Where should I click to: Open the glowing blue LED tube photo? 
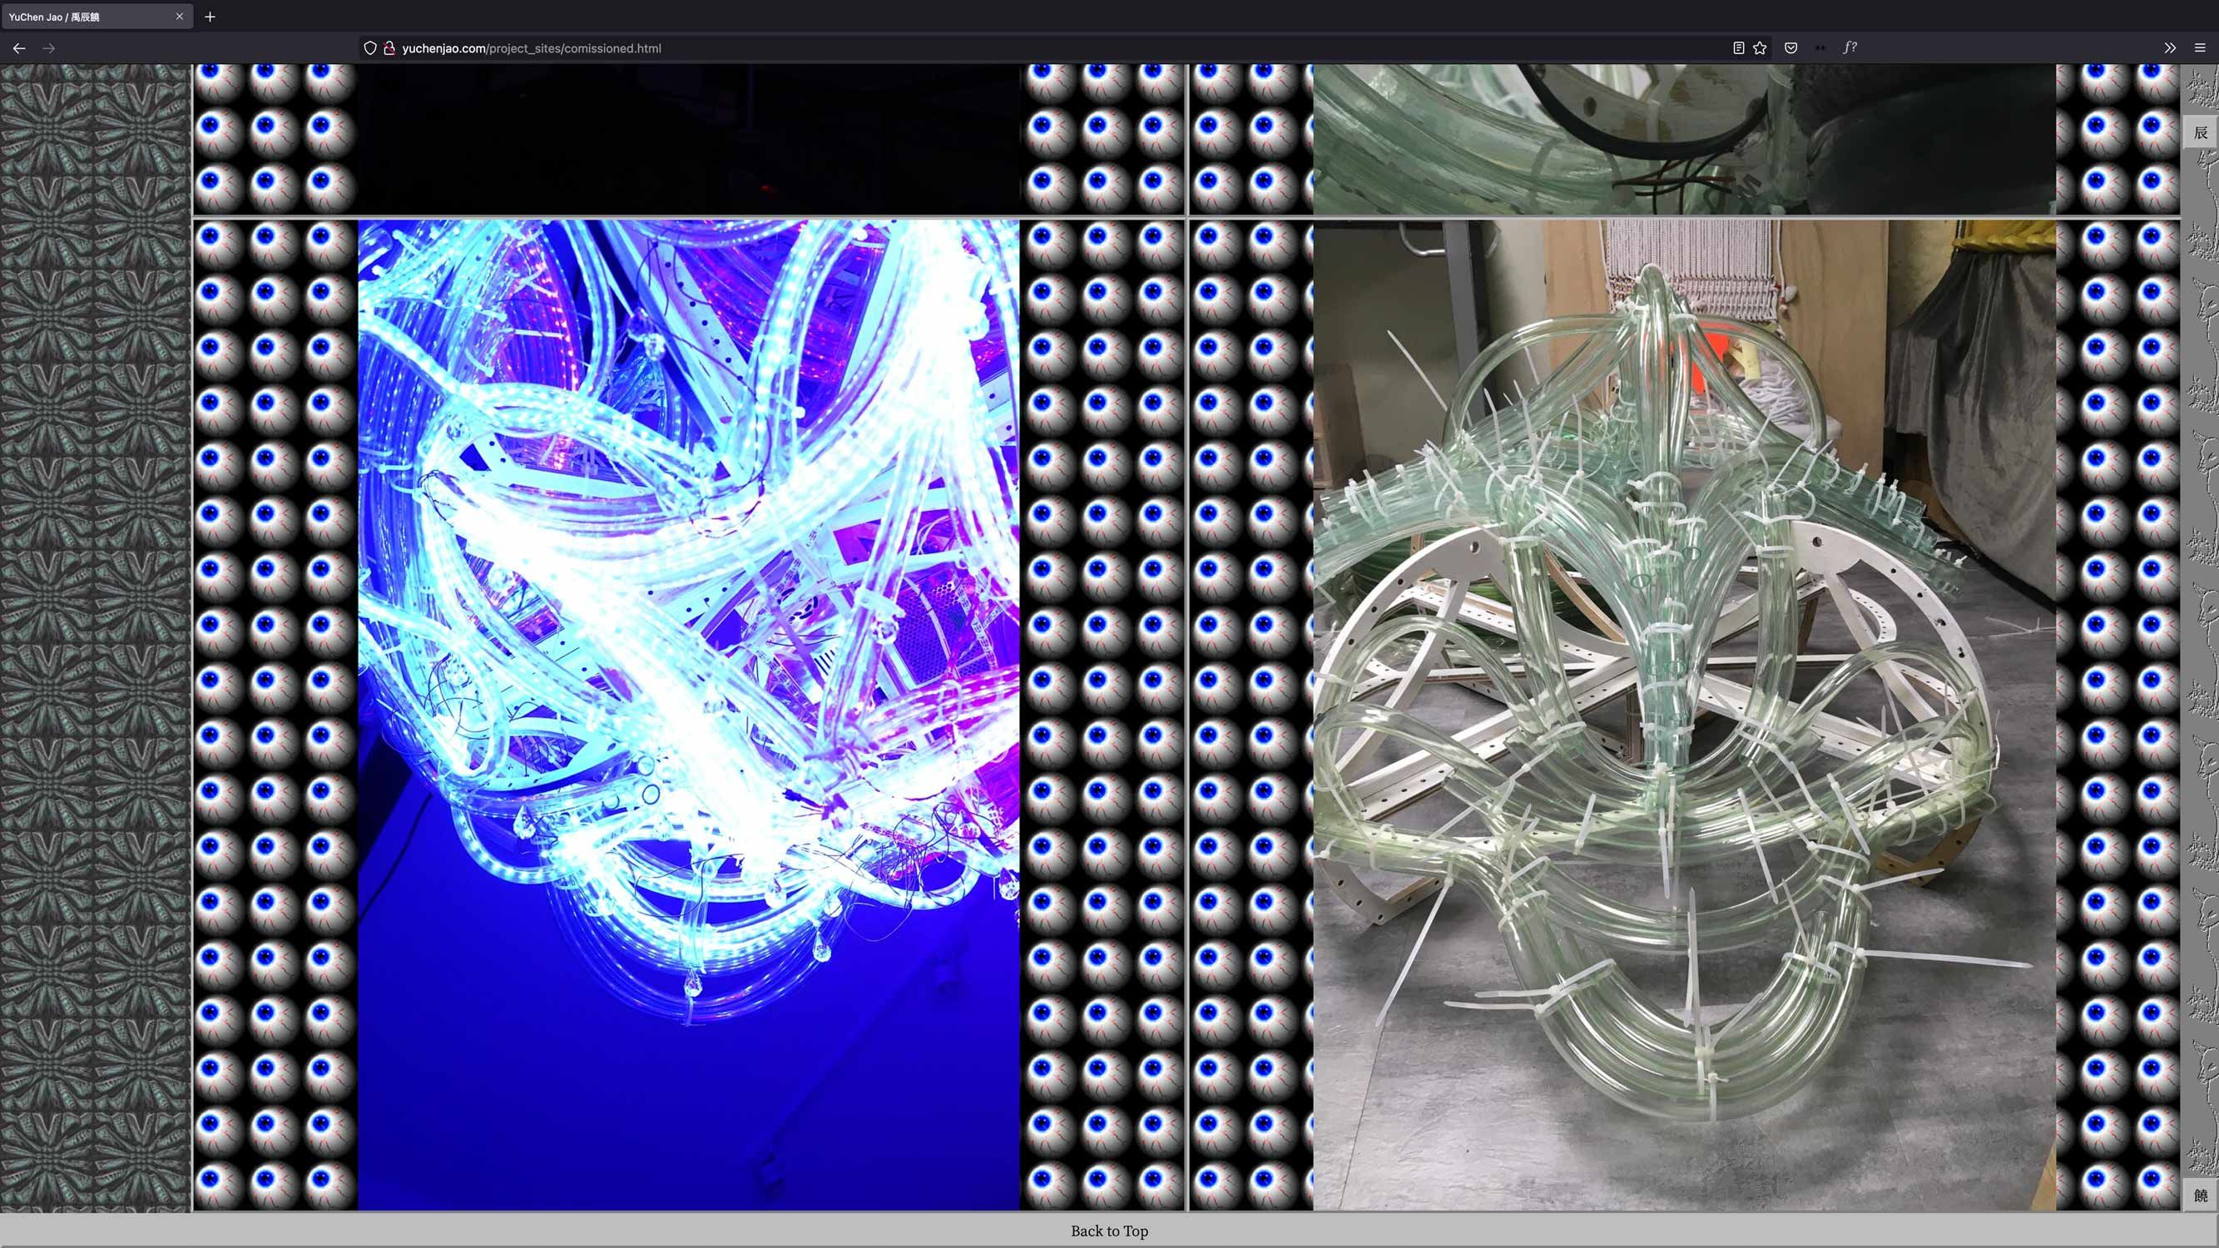(x=688, y=715)
